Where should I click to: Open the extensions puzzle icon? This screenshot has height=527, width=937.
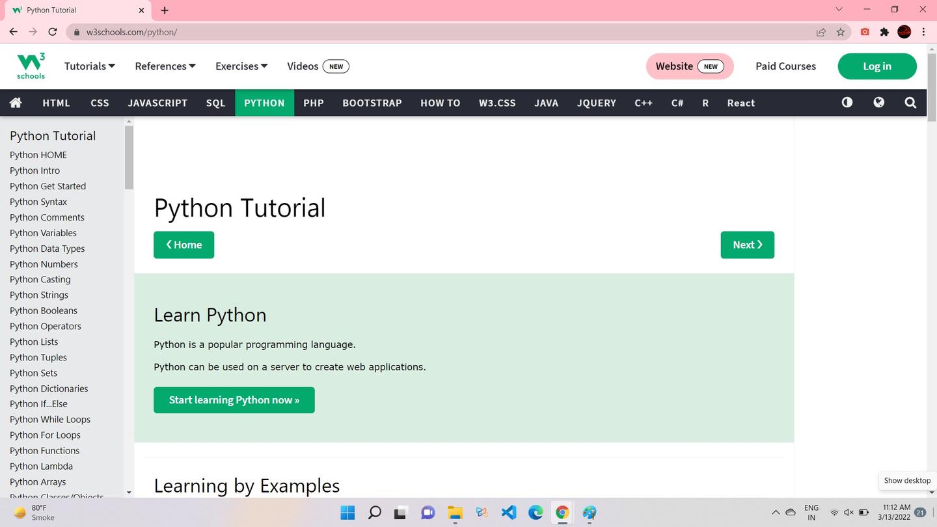pyautogui.click(x=884, y=32)
